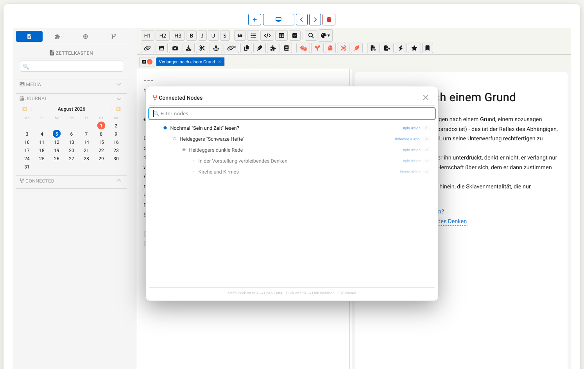Insert a table
Image resolution: width=584 pixels, height=369 pixels.
coord(281,36)
